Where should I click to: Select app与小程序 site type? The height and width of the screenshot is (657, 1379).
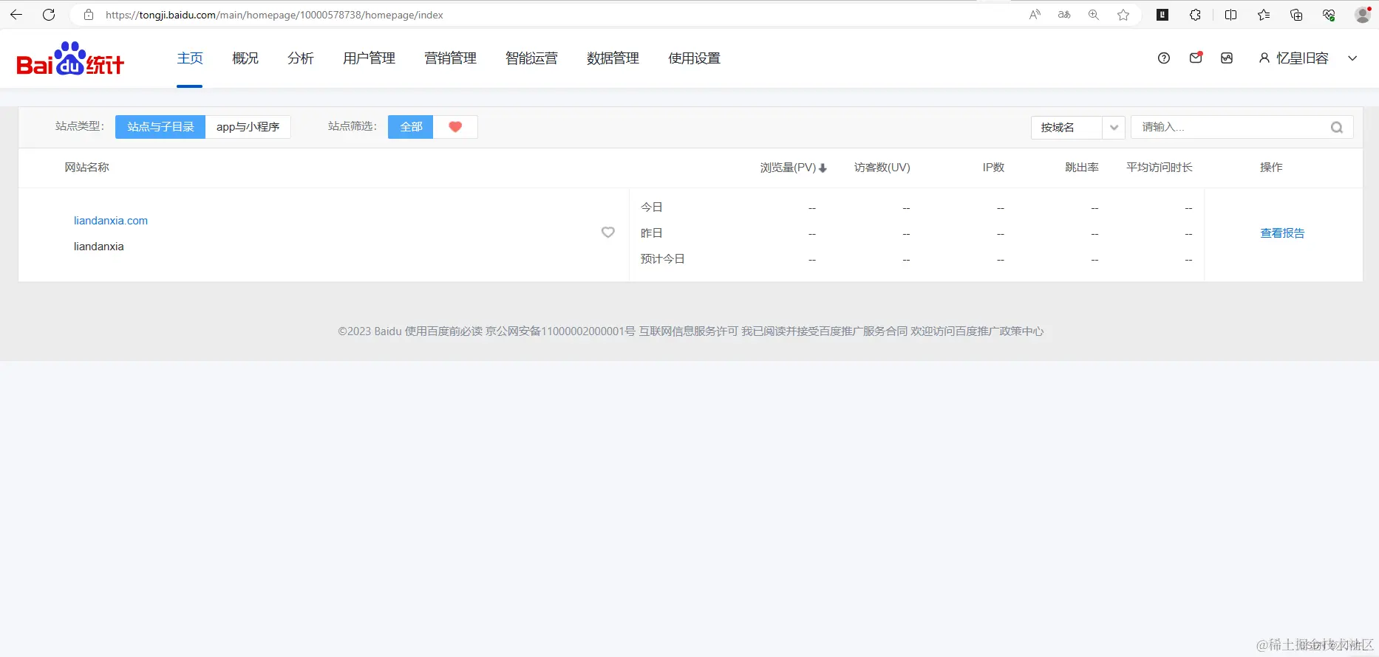(x=248, y=127)
